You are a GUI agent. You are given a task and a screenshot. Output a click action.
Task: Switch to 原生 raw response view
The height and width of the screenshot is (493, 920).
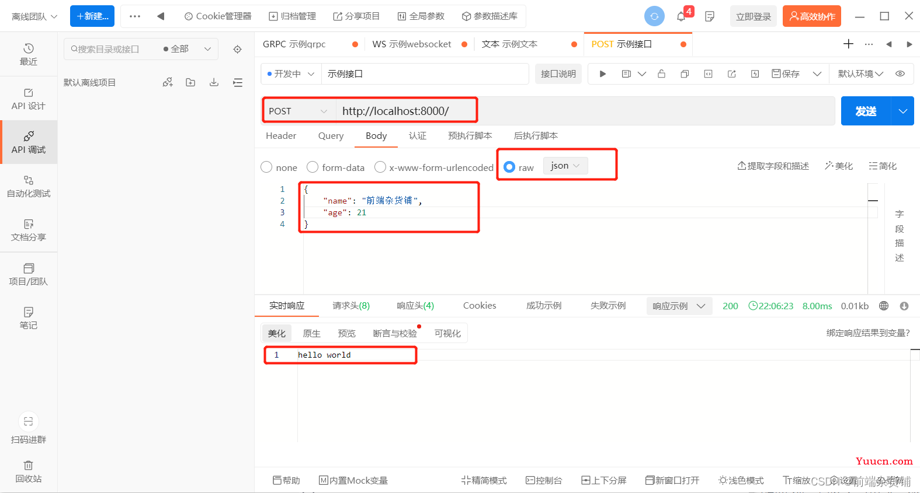click(x=311, y=333)
